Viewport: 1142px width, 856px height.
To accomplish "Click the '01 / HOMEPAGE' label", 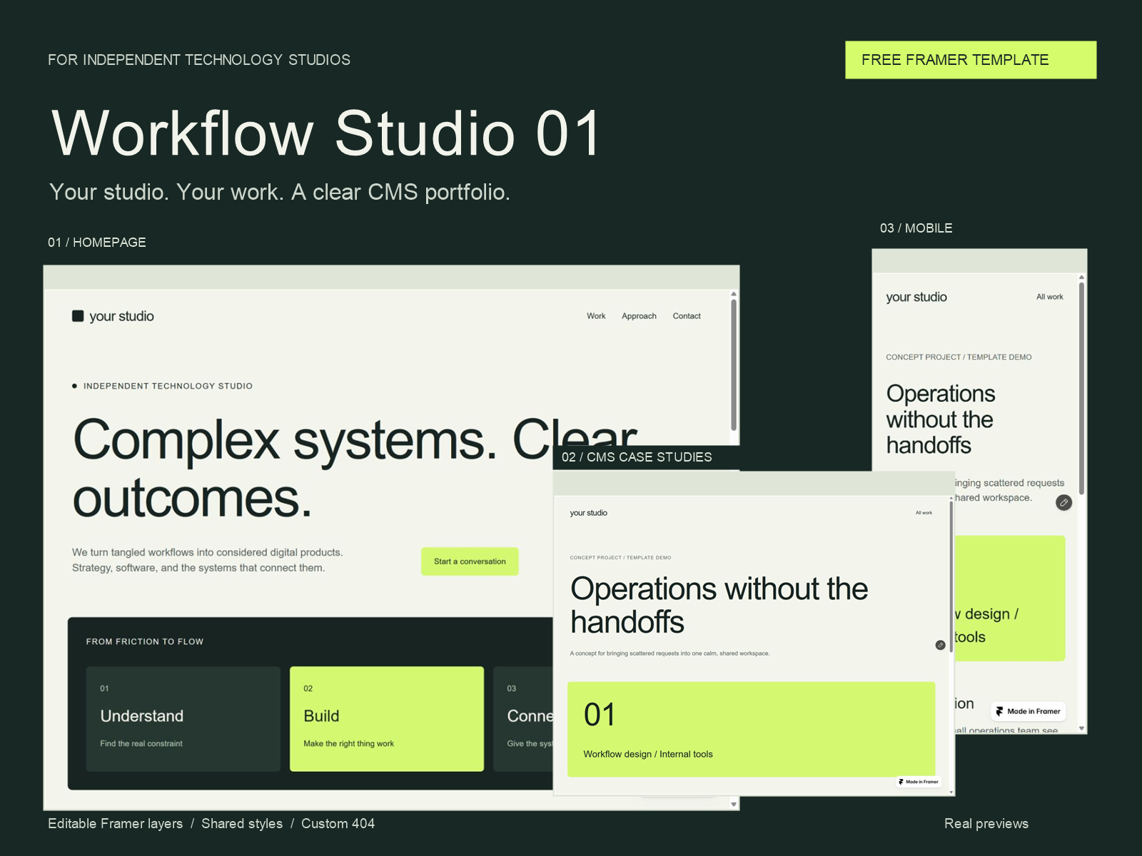I will pyautogui.click(x=97, y=243).
